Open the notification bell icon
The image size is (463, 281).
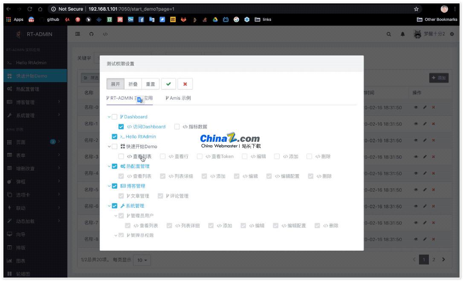[x=402, y=34]
